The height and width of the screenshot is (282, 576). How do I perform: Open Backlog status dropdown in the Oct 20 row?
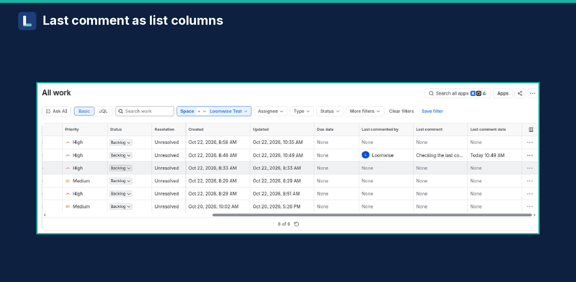click(x=121, y=207)
